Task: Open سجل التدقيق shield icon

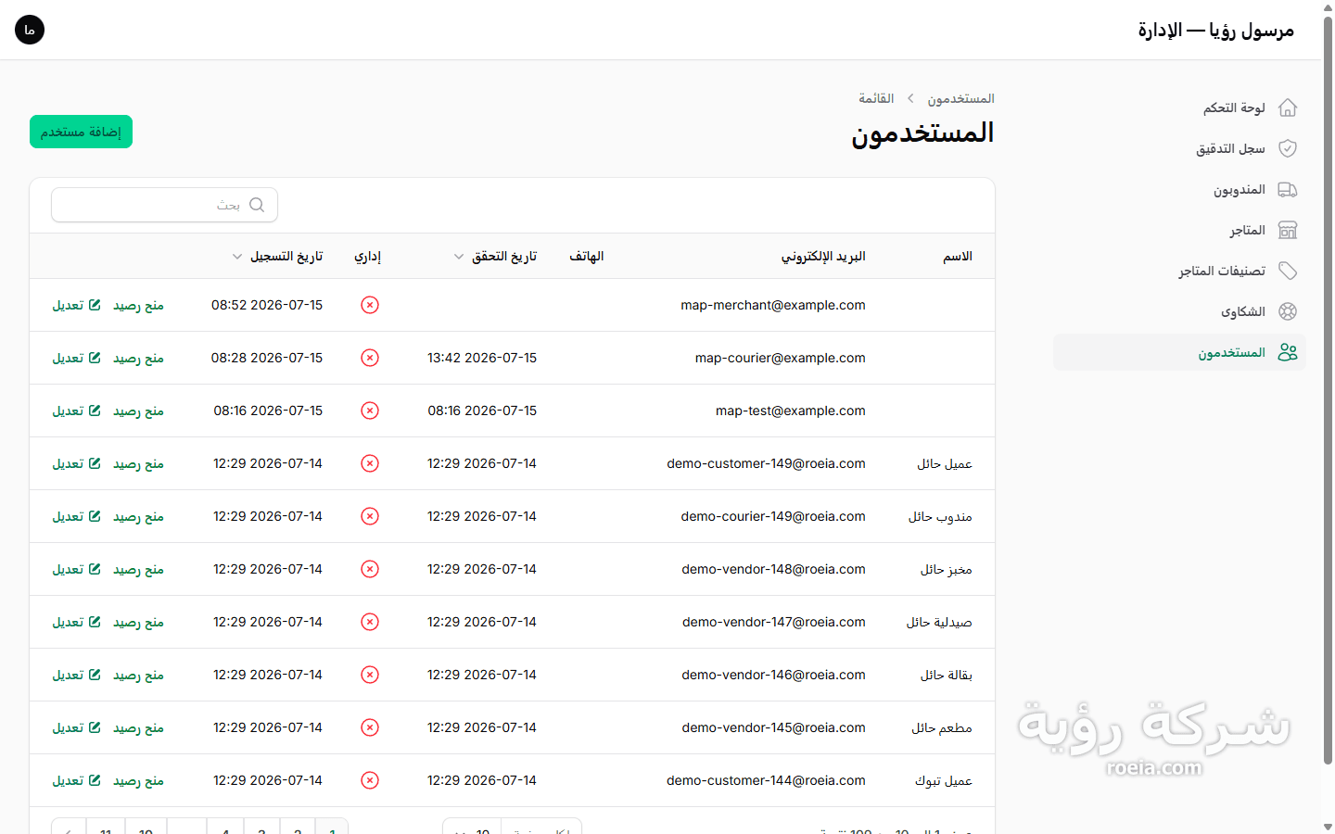Action: point(1288,148)
